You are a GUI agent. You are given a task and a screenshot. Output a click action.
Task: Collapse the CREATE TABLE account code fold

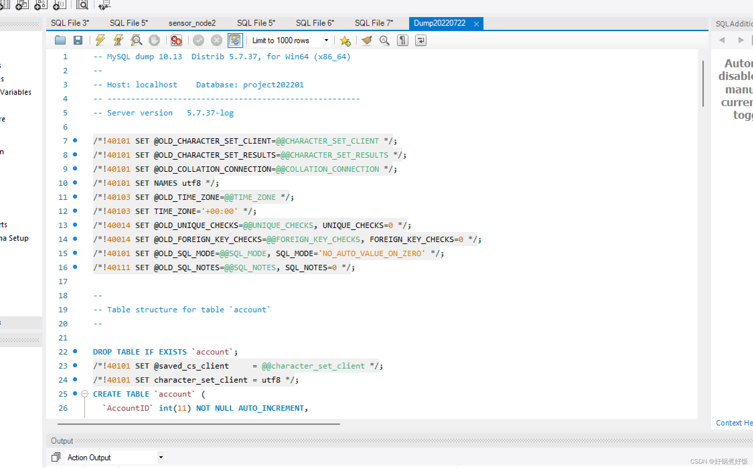(x=85, y=394)
